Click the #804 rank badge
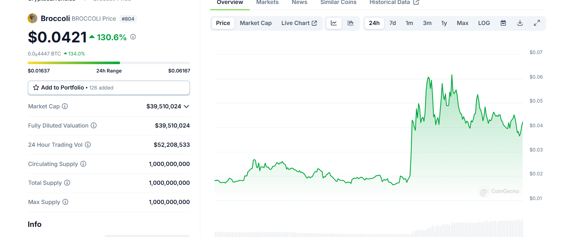The width and height of the screenshot is (561, 237). point(128,19)
